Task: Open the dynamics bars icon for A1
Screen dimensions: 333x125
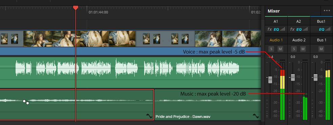Action: click(282, 29)
